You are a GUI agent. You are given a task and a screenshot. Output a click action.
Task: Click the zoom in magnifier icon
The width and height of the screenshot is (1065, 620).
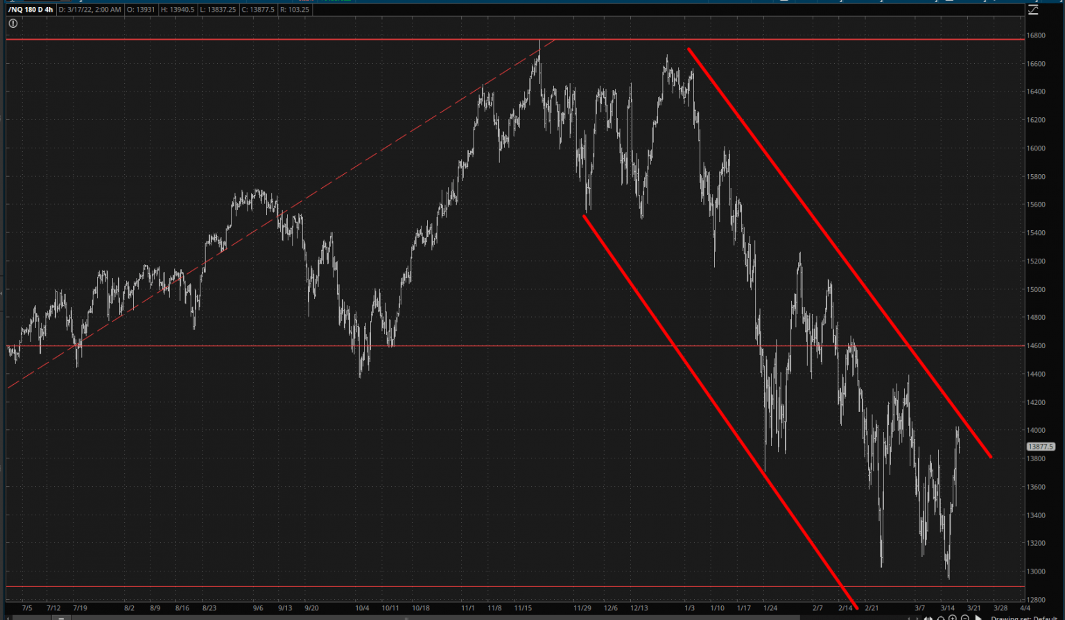(x=953, y=618)
